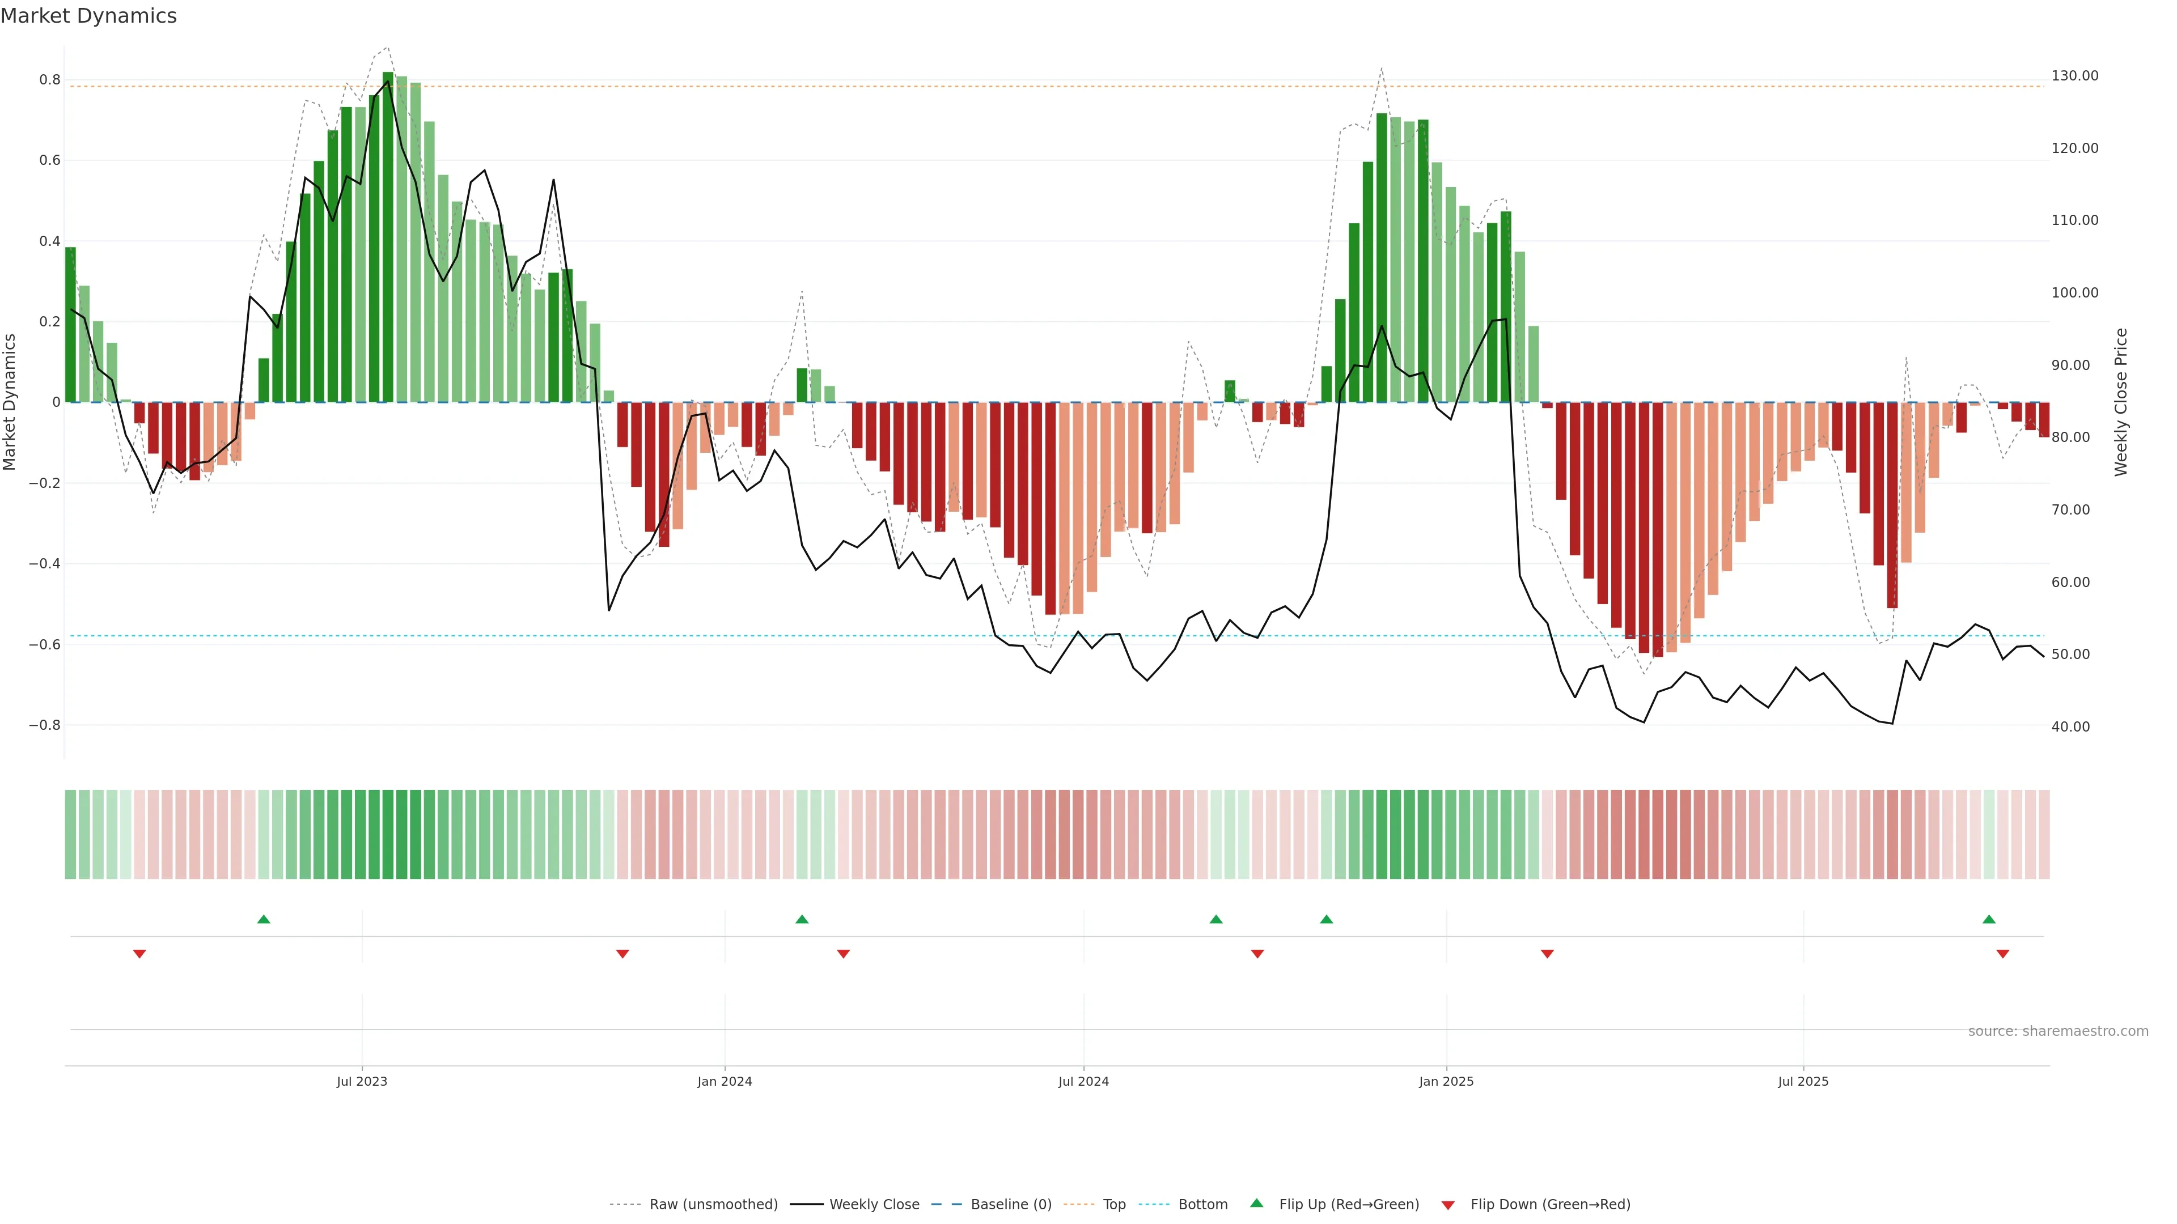The image size is (2177, 1224).
Task: Click the green flip-up marker just after Jan 2024
Action: tap(802, 919)
